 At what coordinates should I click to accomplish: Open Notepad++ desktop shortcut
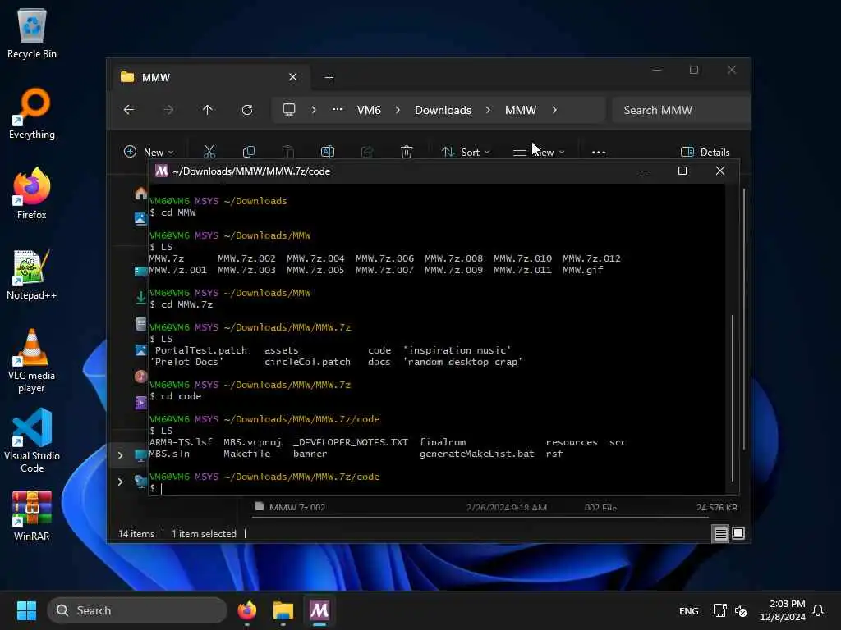32,274
